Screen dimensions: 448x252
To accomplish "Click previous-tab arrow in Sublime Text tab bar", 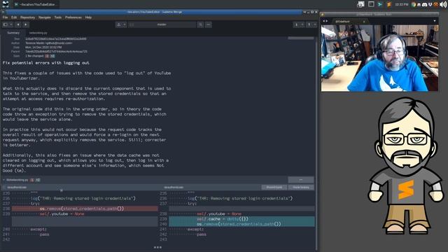I will [323, 21].
